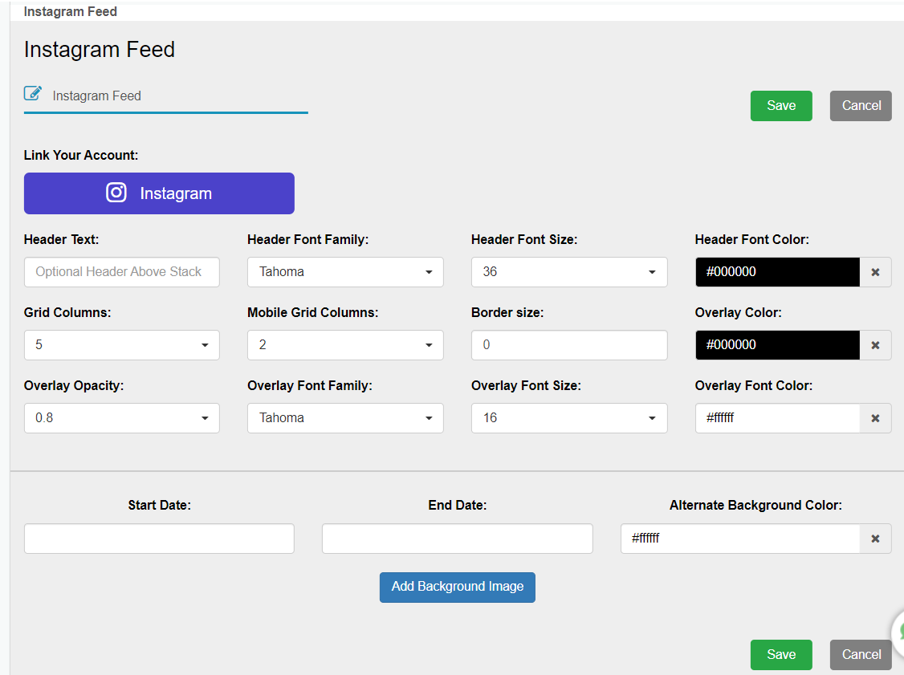Focus the Start Date field
The width and height of the screenshot is (904, 675).
[x=159, y=539]
